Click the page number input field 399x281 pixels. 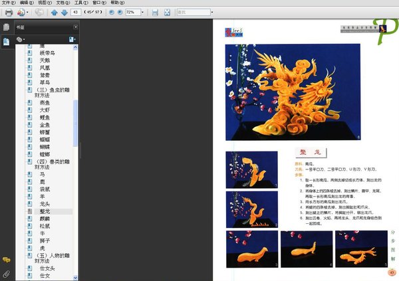[74, 12]
